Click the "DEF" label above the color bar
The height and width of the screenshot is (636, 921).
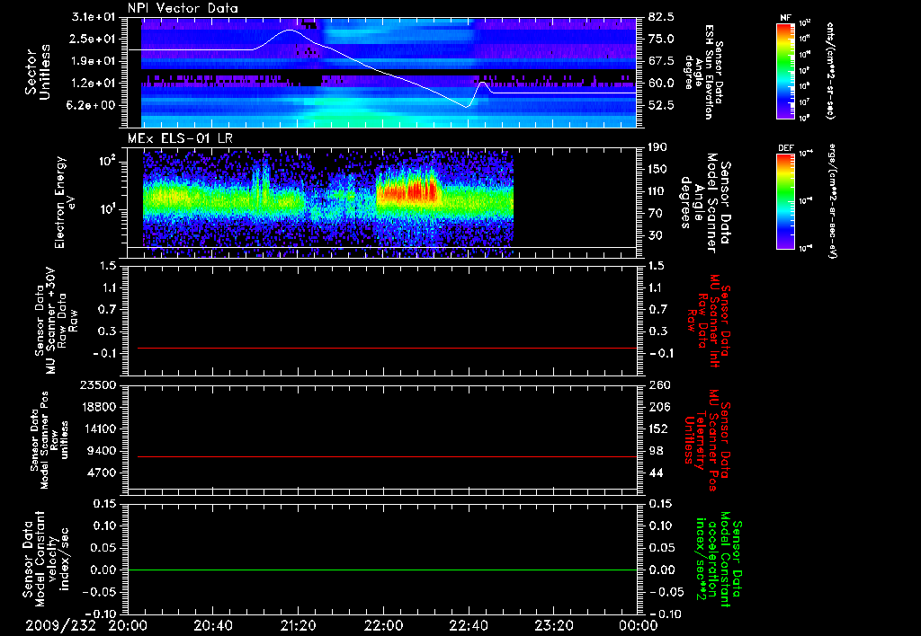click(x=786, y=148)
